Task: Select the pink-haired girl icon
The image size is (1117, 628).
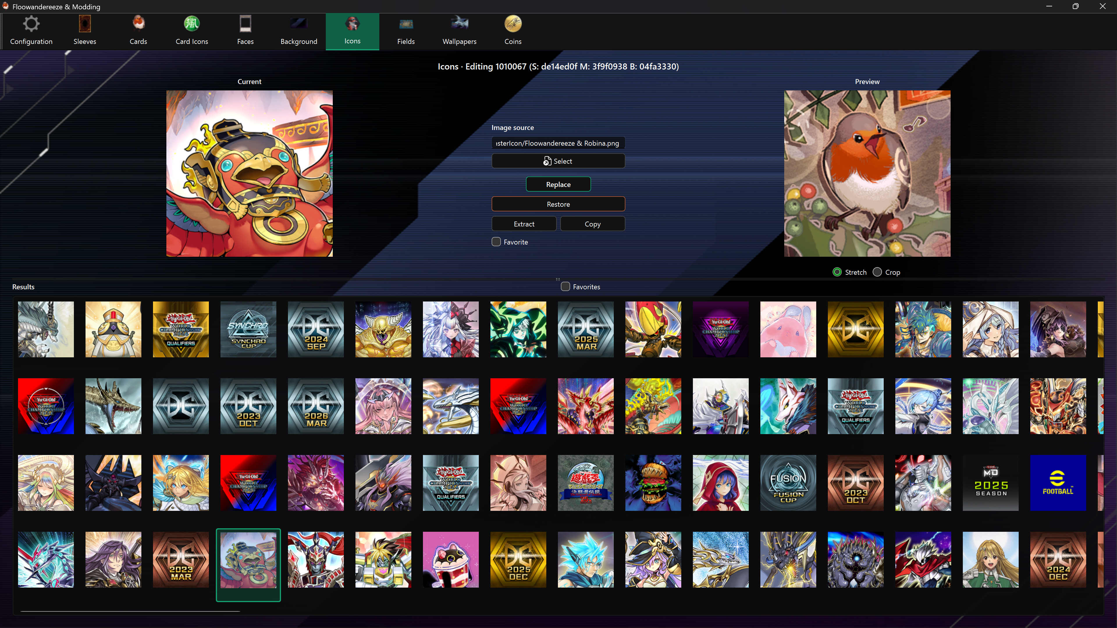Action: pyautogui.click(x=383, y=406)
